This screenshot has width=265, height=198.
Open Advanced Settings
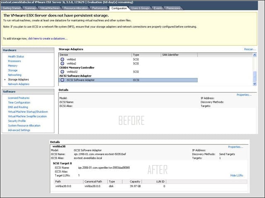pos(19,130)
